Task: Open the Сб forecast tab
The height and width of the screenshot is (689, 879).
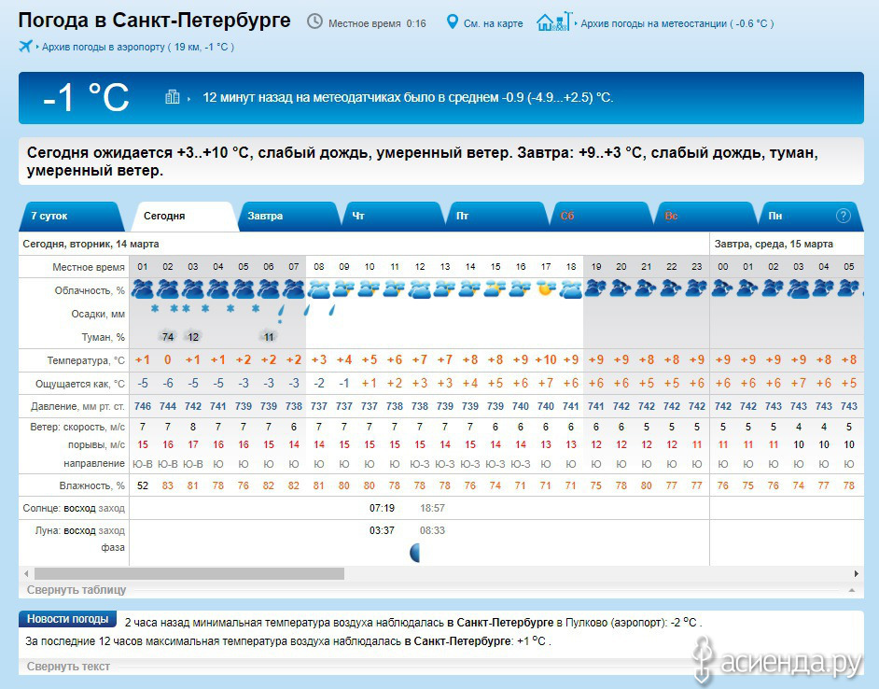Action: point(600,216)
